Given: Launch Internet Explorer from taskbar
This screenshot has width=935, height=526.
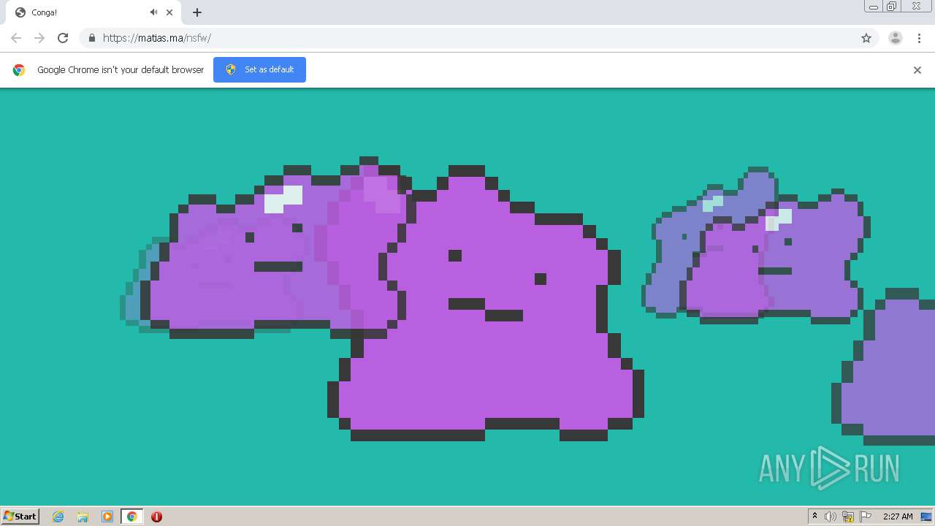Looking at the screenshot, I should [58, 517].
